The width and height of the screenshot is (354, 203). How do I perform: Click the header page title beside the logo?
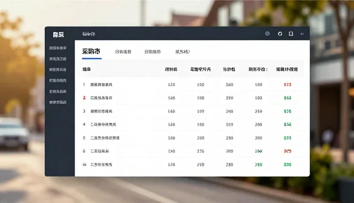tap(88, 34)
